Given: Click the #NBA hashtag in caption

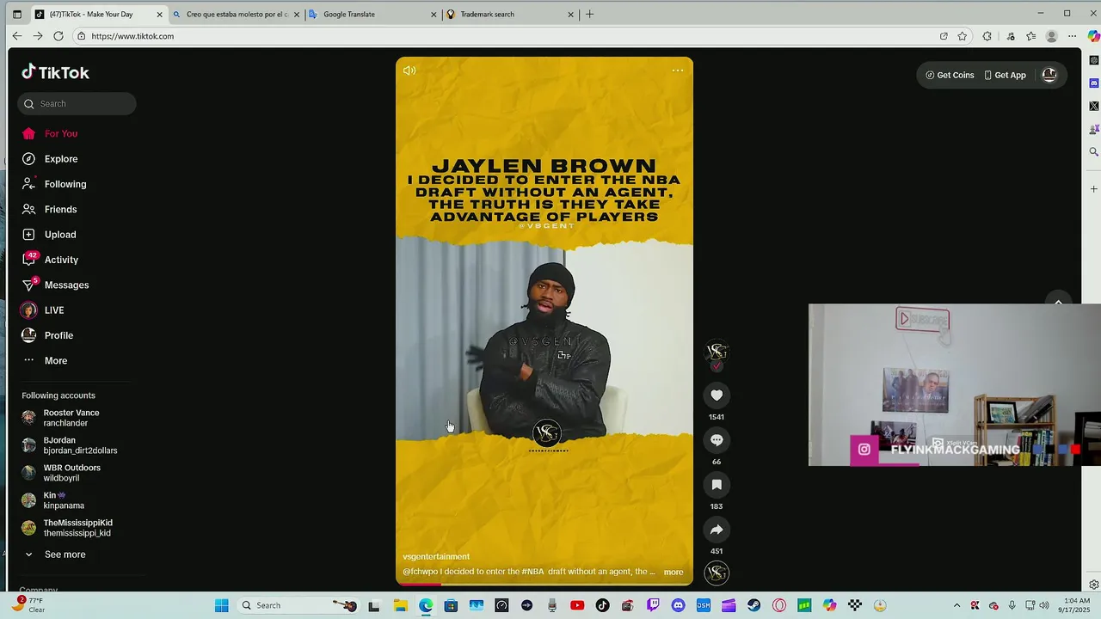Looking at the screenshot, I should [533, 571].
